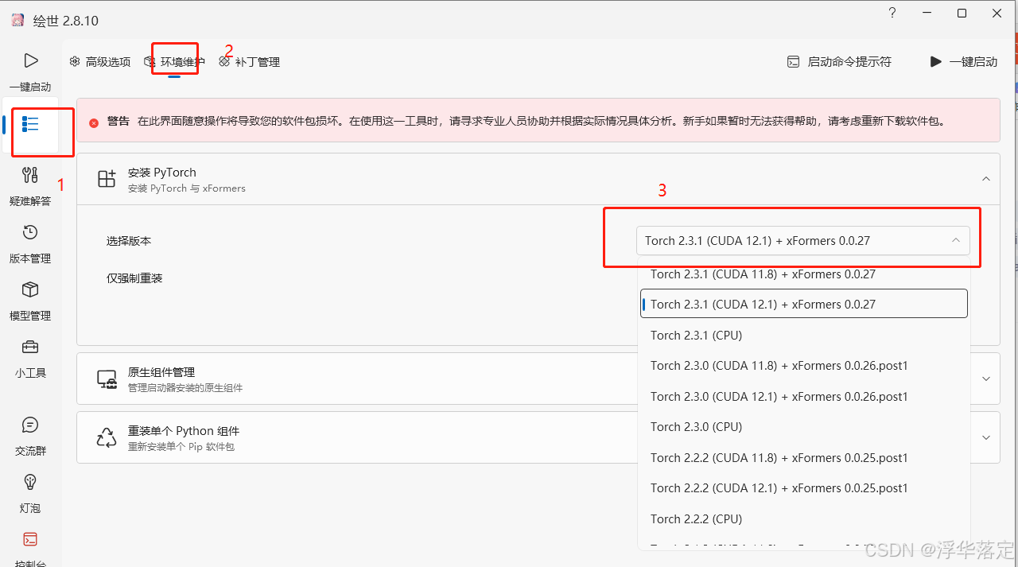
Task: Click 启动命令提示符 button
Action: (x=839, y=61)
